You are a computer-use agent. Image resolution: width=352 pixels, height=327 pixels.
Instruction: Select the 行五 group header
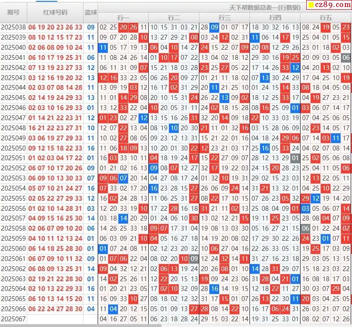point(326,18)
